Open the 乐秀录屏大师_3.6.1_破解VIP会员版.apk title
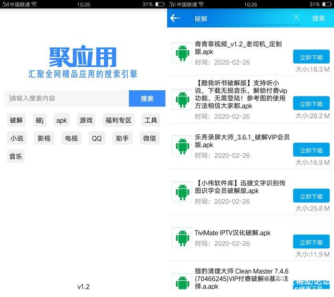The image size is (334, 297). coord(242,141)
